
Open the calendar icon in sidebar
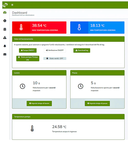[x=5, y=29]
